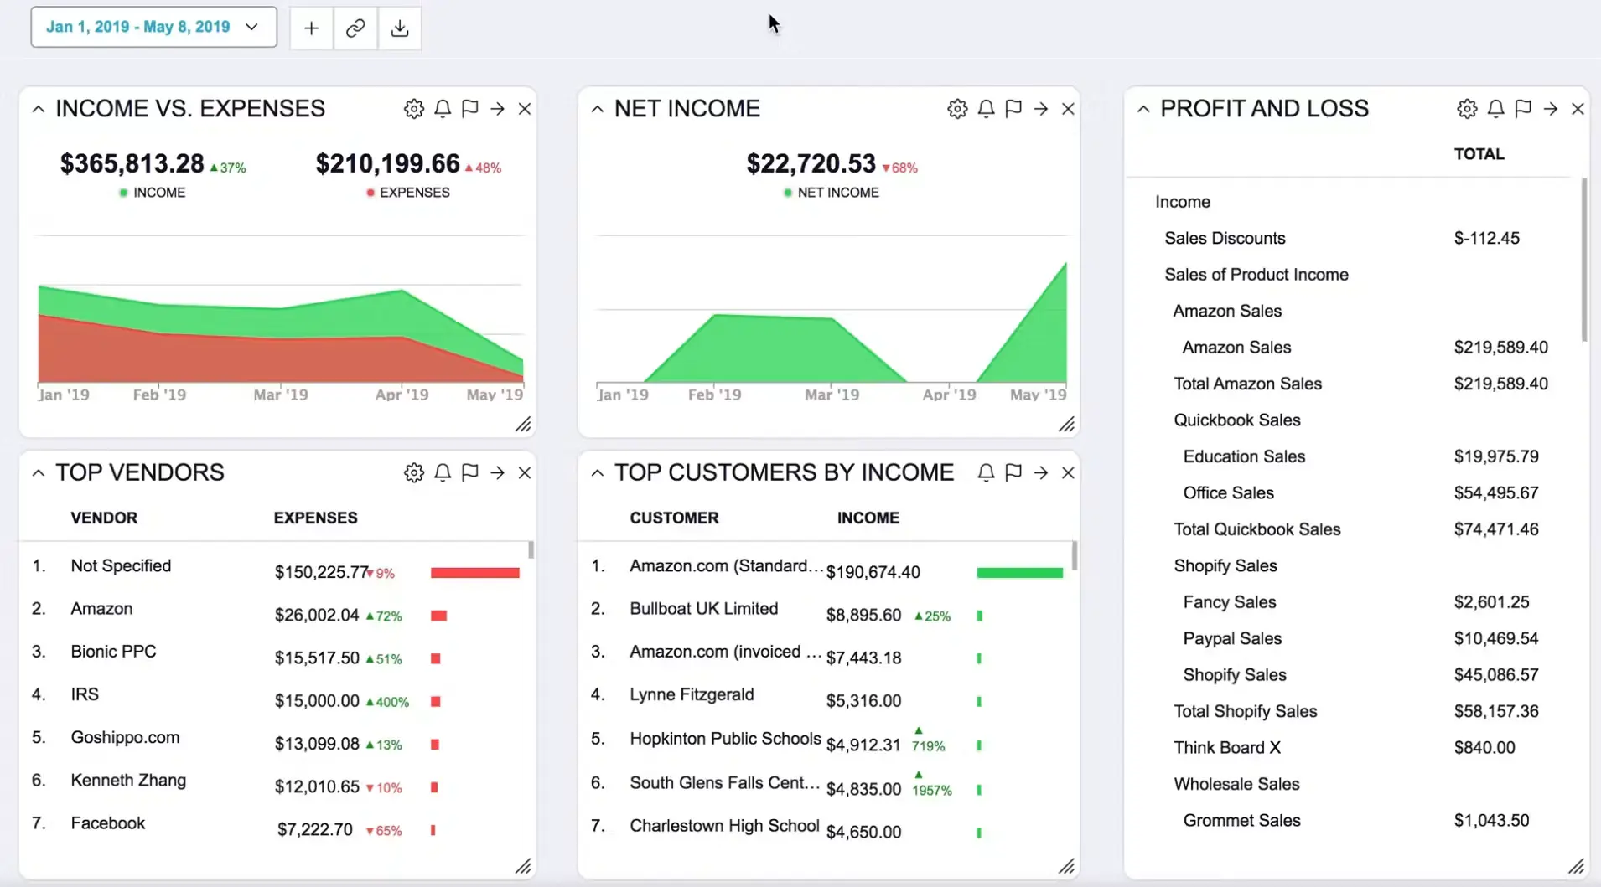The image size is (1601, 887).
Task: Click the plus add widget button
Action: [x=311, y=28]
